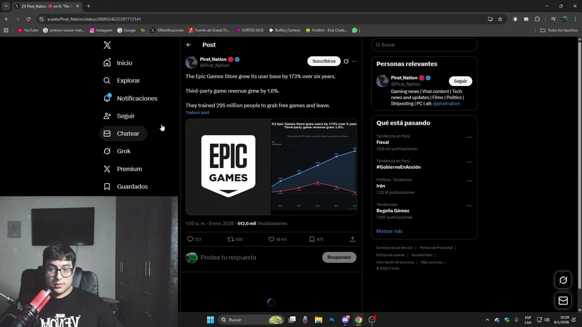Show hidden system tray icons
Image resolution: width=582 pixels, height=327 pixels.
(x=487, y=320)
